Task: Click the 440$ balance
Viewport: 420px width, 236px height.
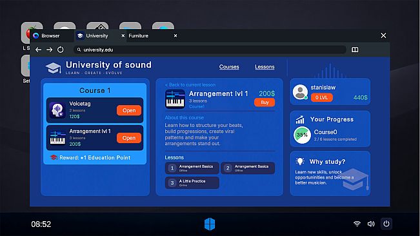Action: pyautogui.click(x=360, y=97)
